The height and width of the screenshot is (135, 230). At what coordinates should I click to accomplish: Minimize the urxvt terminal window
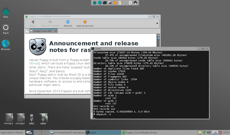[x=199, y=49]
